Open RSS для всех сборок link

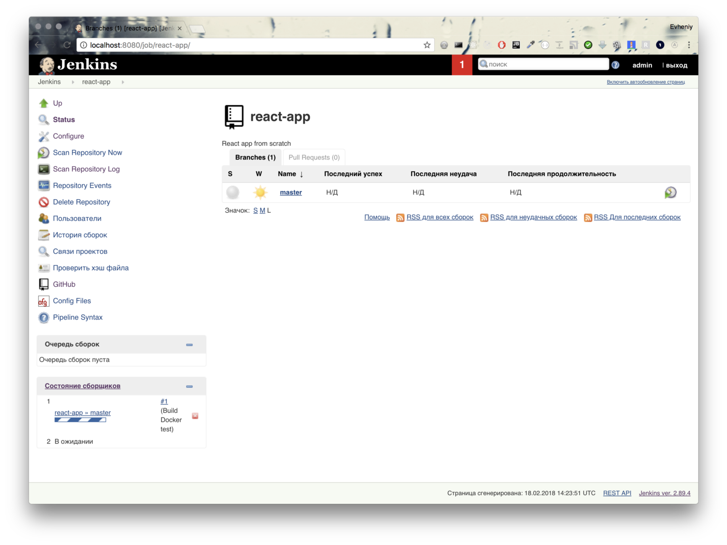click(x=440, y=217)
